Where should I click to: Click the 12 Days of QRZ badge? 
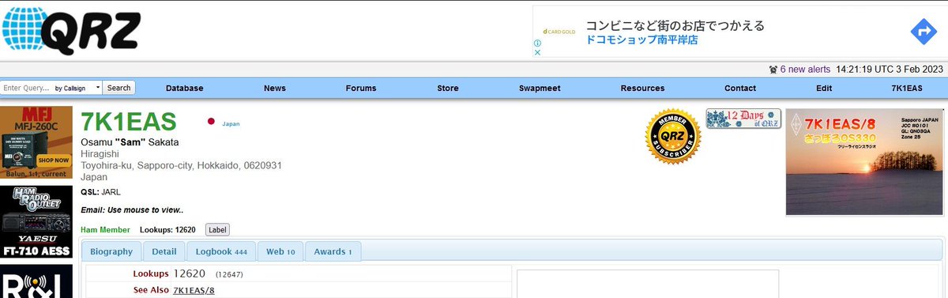click(743, 119)
